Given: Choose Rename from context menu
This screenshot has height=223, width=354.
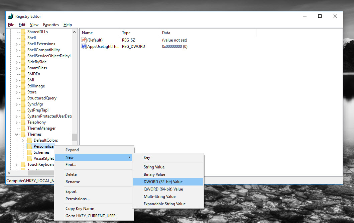Looking at the screenshot, I should (x=94, y=182).
